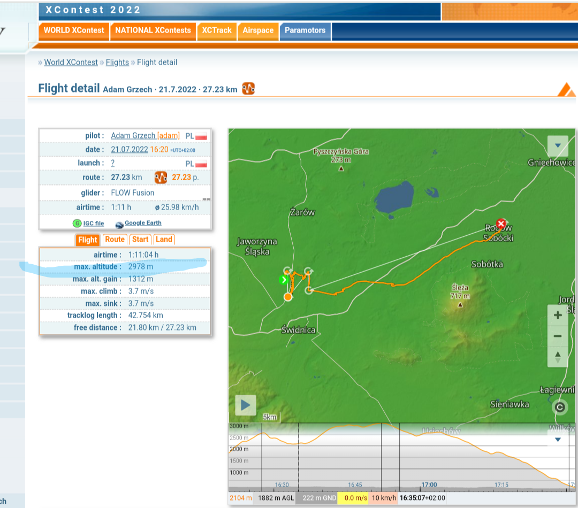Click the map north/compass arrow control
578x508 pixels.
point(558,356)
